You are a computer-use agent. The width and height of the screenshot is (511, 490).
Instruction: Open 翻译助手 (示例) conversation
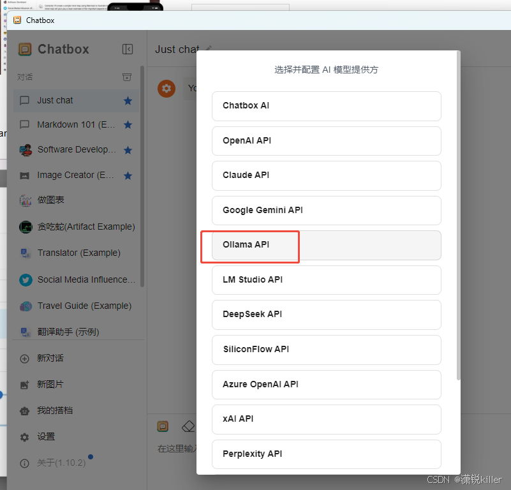tap(77, 332)
